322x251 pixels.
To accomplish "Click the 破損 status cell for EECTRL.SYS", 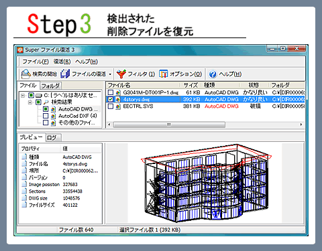I will [x=255, y=106].
